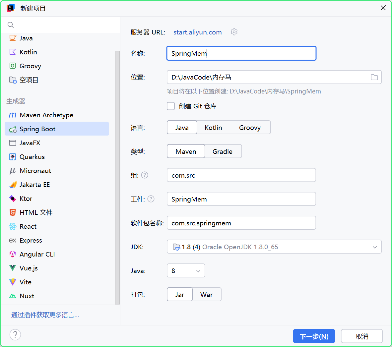
Task: Select the Spring Boot list entry
Action: (x=57, y=129)
